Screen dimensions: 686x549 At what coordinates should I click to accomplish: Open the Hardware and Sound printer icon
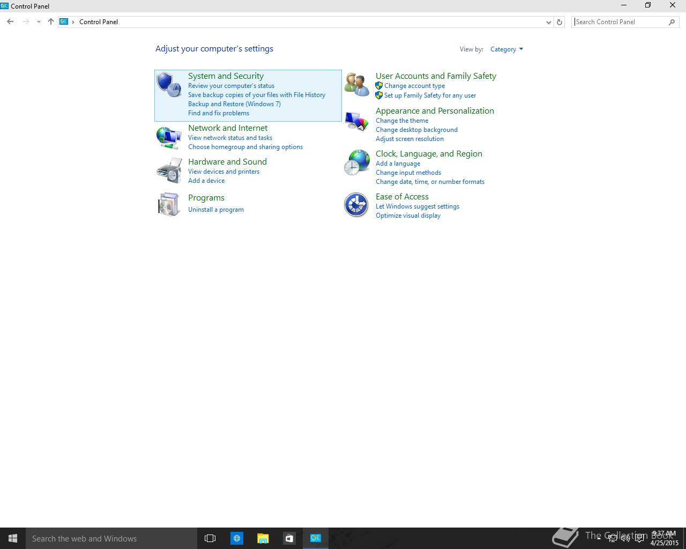[169, 171]
